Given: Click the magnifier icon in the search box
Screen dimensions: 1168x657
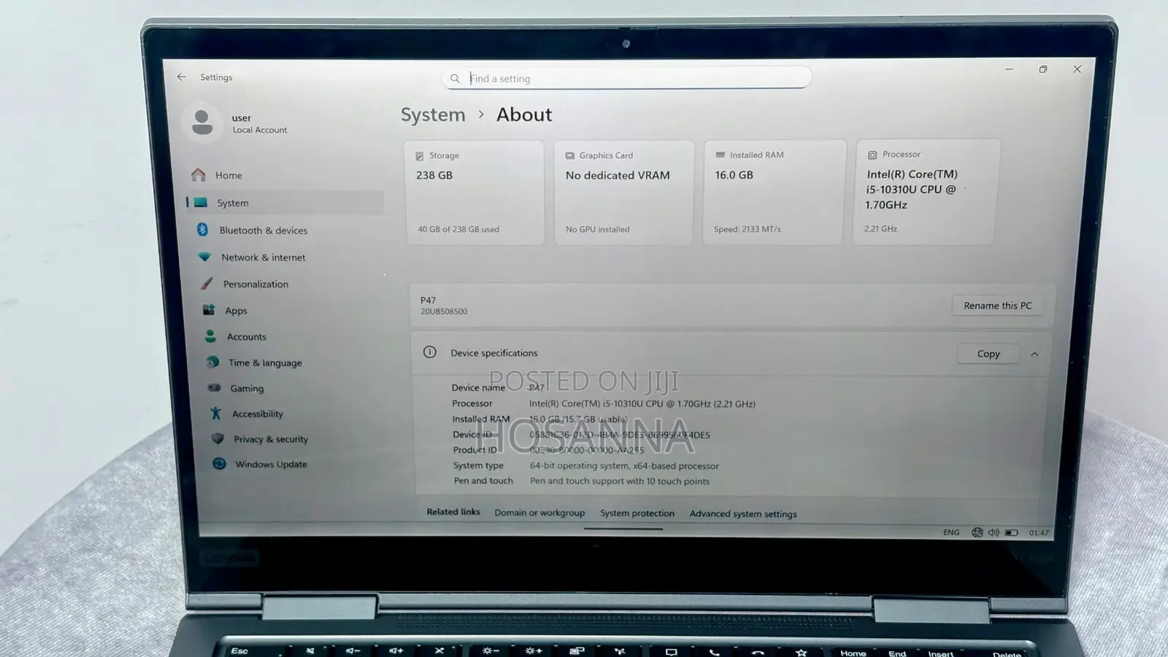Looking at the screenshot, I should point(455,78).
